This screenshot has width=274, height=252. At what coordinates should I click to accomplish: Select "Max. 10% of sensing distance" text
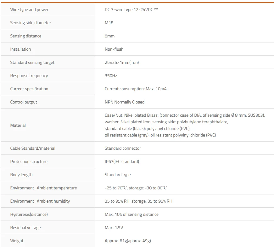click(x=131, y=215)
